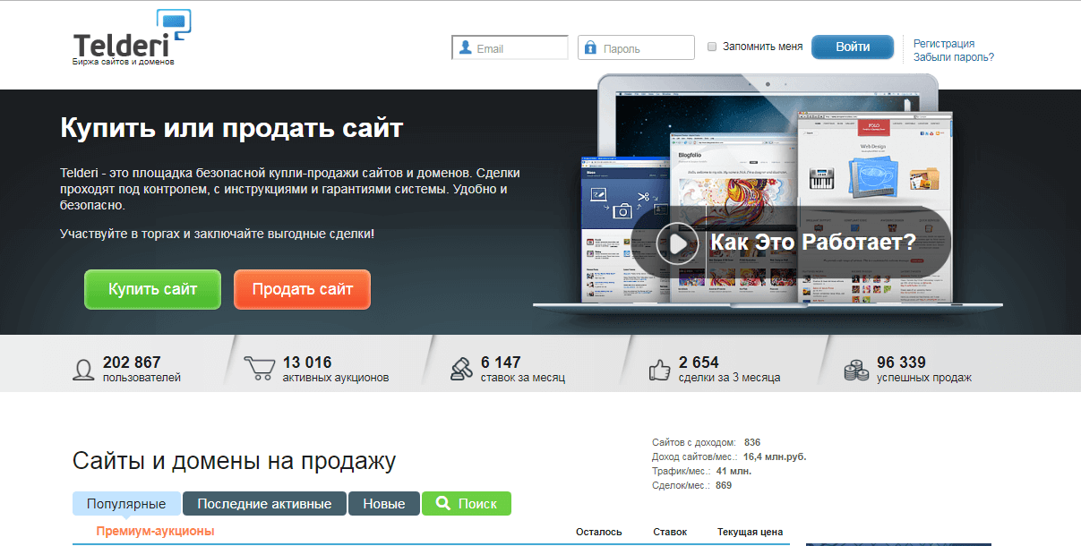
Task: Click the user icon inside the Email field
Action: point(465,47)
